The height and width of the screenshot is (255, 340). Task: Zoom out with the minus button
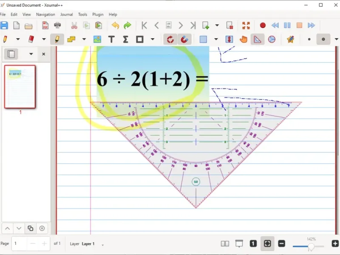282,244
